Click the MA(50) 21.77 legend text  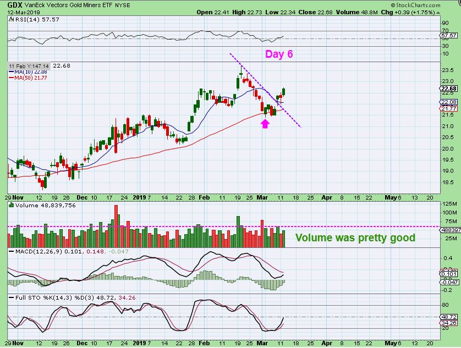(31, 78)
